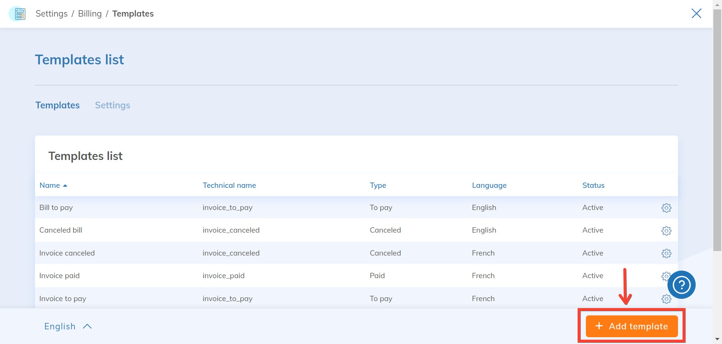722x344 pixels.
Task: Switch to the Settings tab
Action: pos(112,105)
